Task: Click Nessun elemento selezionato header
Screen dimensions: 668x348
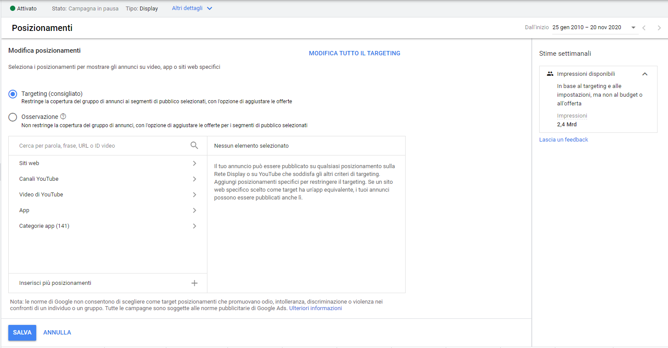Action: (251, 146)
